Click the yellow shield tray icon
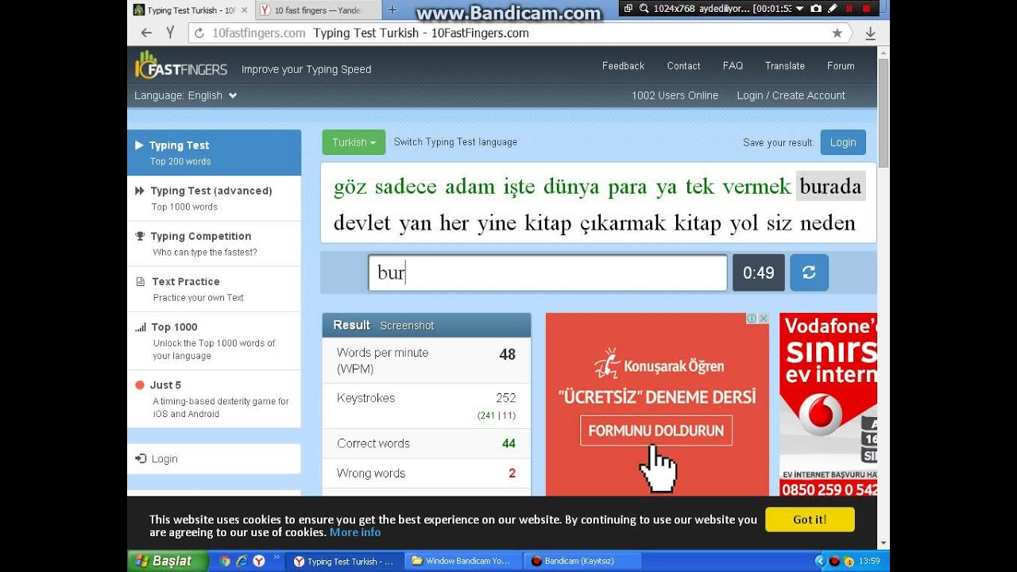This screenshot has height=572, width=1017. click(x=848, y=561)
